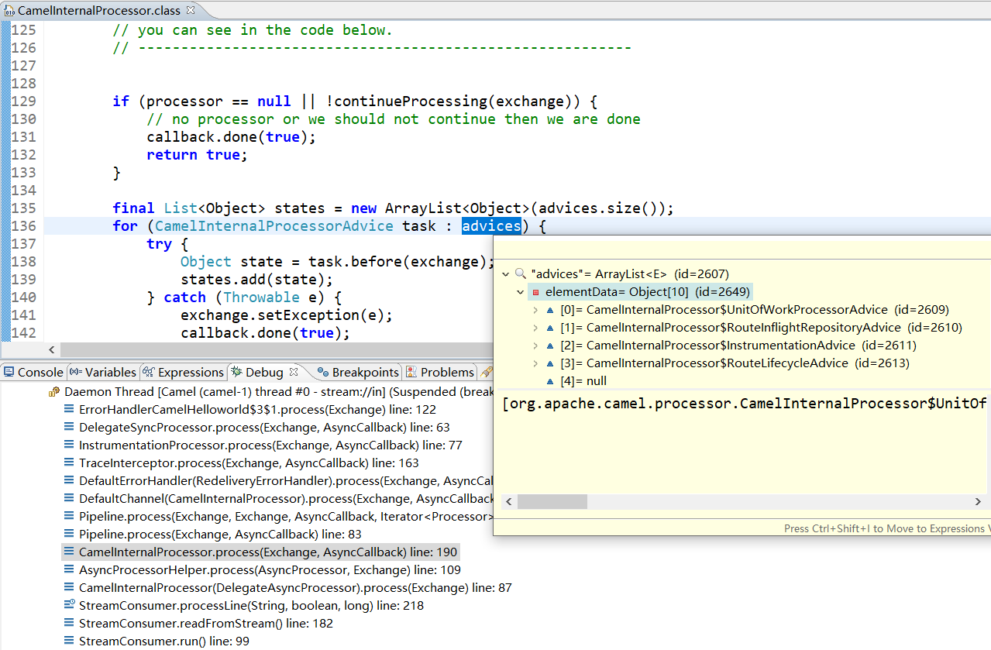
Task: Click "callback.done(true);" on line 131
Action: coord(232,137)
